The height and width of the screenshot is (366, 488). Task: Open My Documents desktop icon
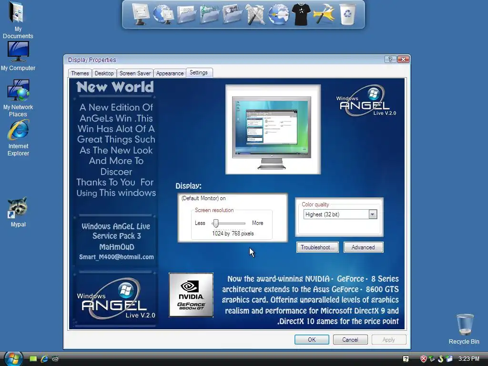coord(18,20)
